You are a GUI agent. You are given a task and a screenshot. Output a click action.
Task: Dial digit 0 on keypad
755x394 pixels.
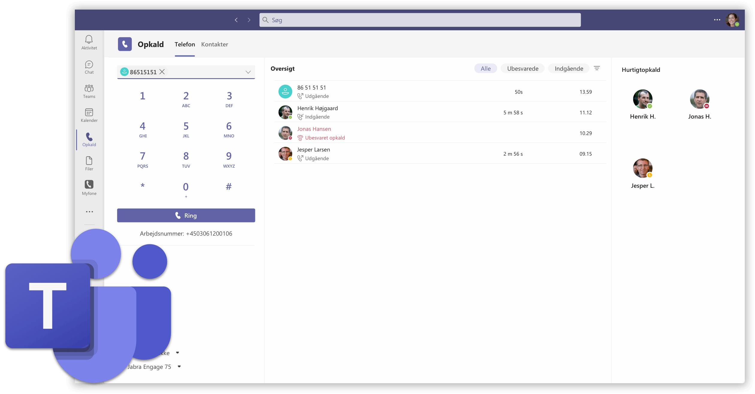(186, 190)
